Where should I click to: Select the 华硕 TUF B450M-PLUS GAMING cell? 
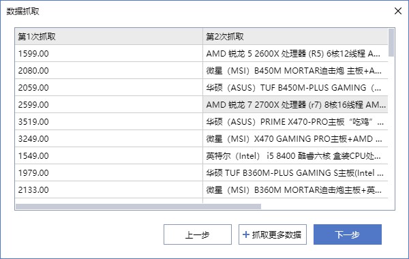coord(295,87)
